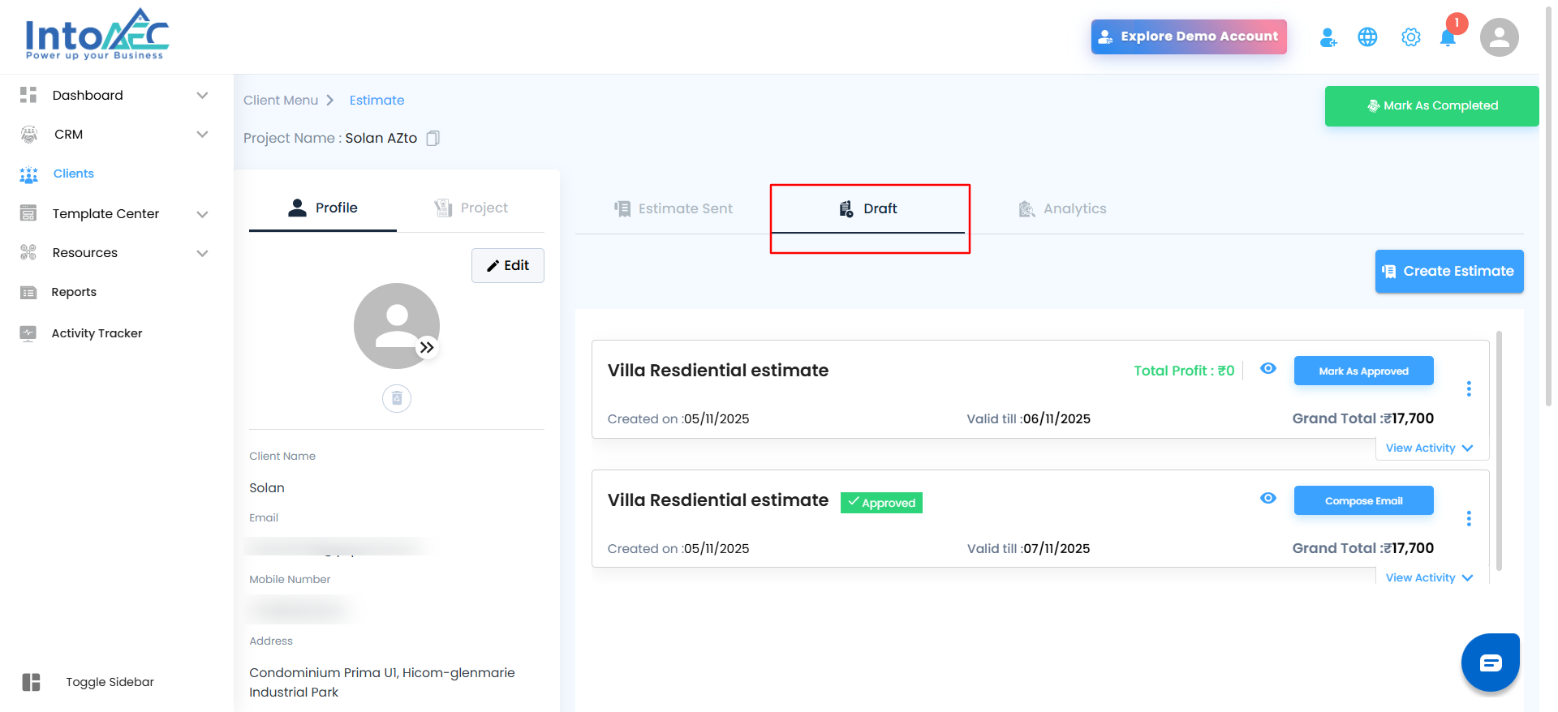Toggle the sidebar

(32, 682)
